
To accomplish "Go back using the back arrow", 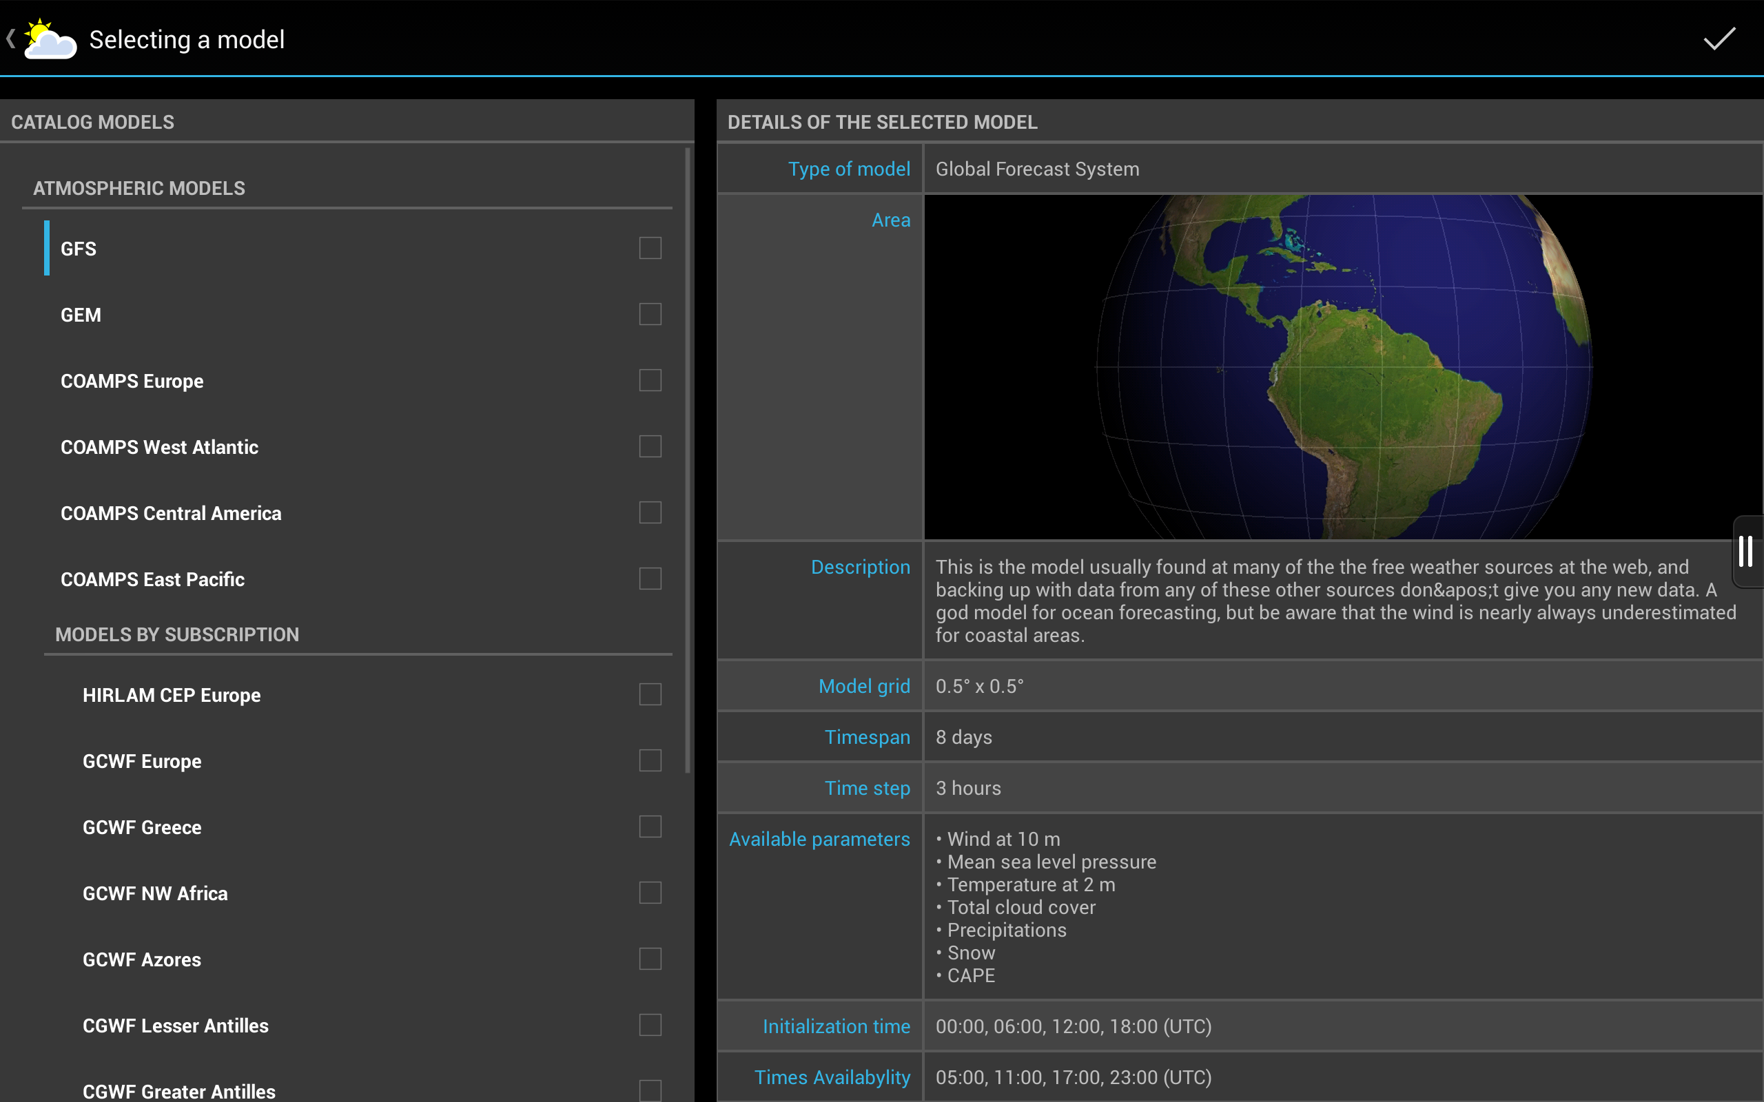I will pyautogui.click(x=11, y=39).
